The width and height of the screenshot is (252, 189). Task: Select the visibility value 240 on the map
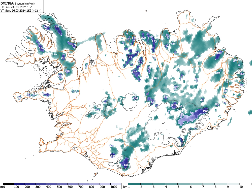click(46, 27)
